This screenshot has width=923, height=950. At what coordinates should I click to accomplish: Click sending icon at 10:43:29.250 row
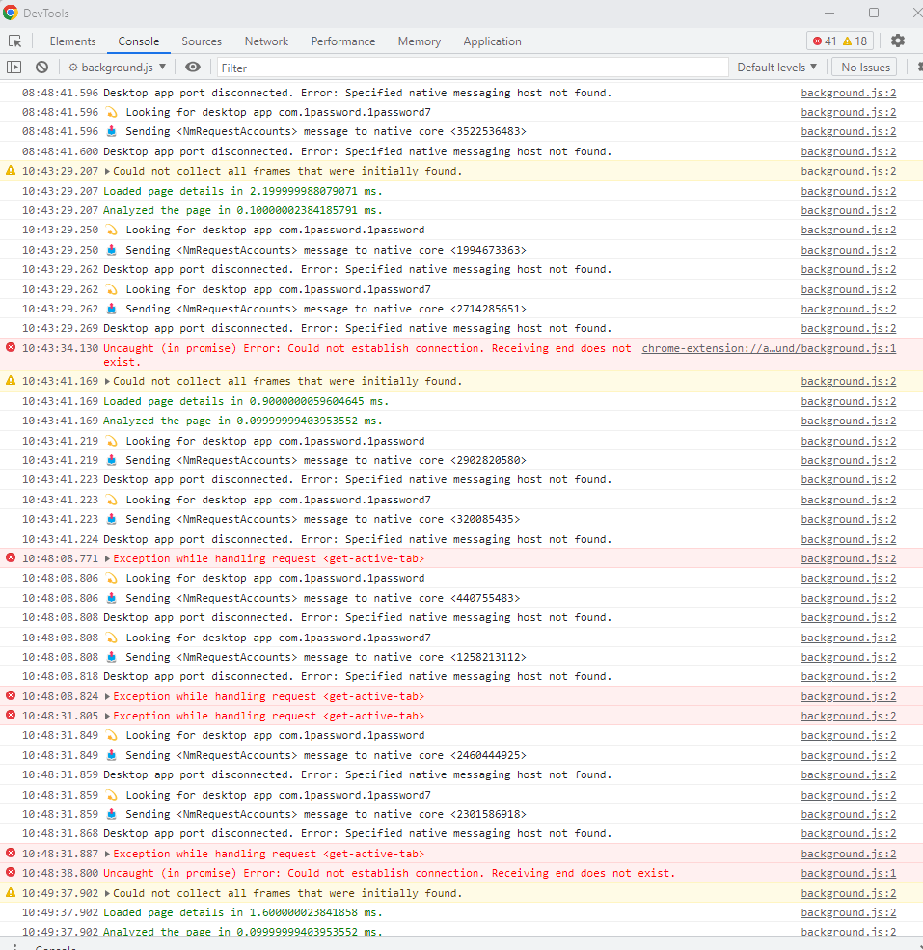[112, 250]
